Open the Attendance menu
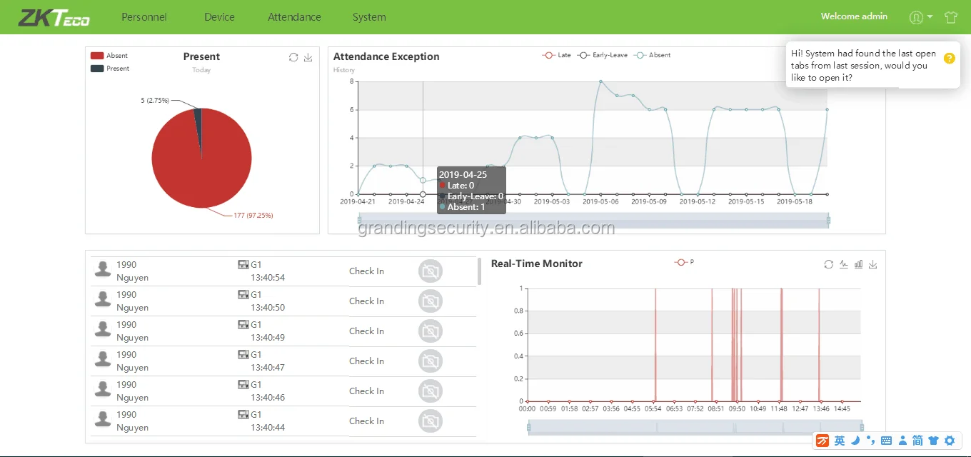Viewport: 971px width, 457px height. 294,17
